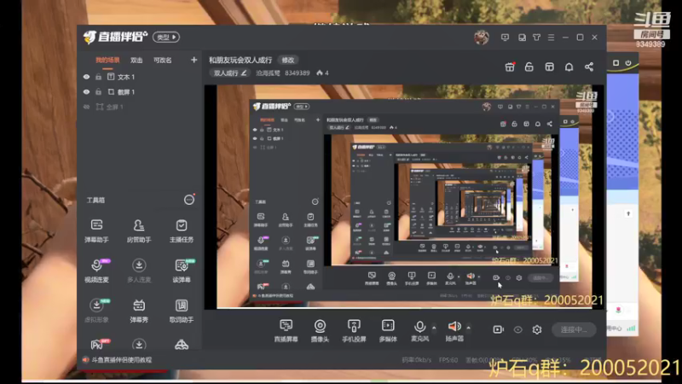Click the shirt skin icon in the title bar

(x=537, y=38)
